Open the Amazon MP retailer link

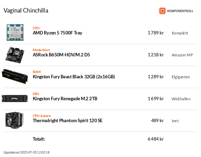click(x=182, y=55)
